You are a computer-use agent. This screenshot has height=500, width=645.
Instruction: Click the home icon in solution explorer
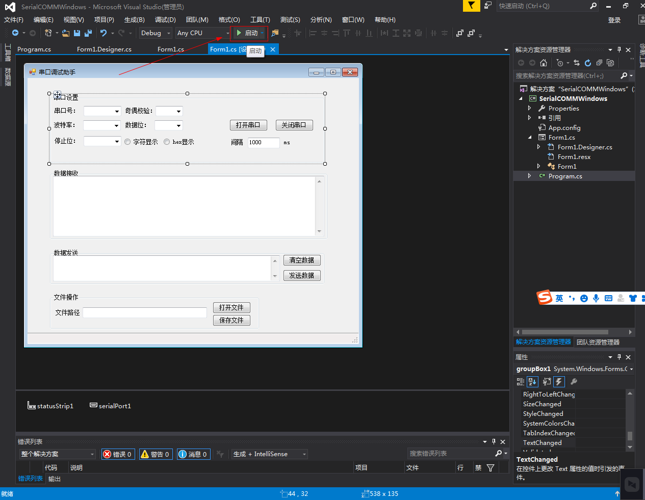544,63
